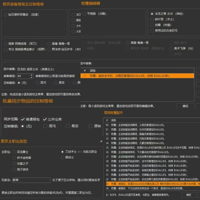The height and width of the screenshot is (200, 200).
Task: Click the 装备等级 input showing 40
Action: [23, 76]
